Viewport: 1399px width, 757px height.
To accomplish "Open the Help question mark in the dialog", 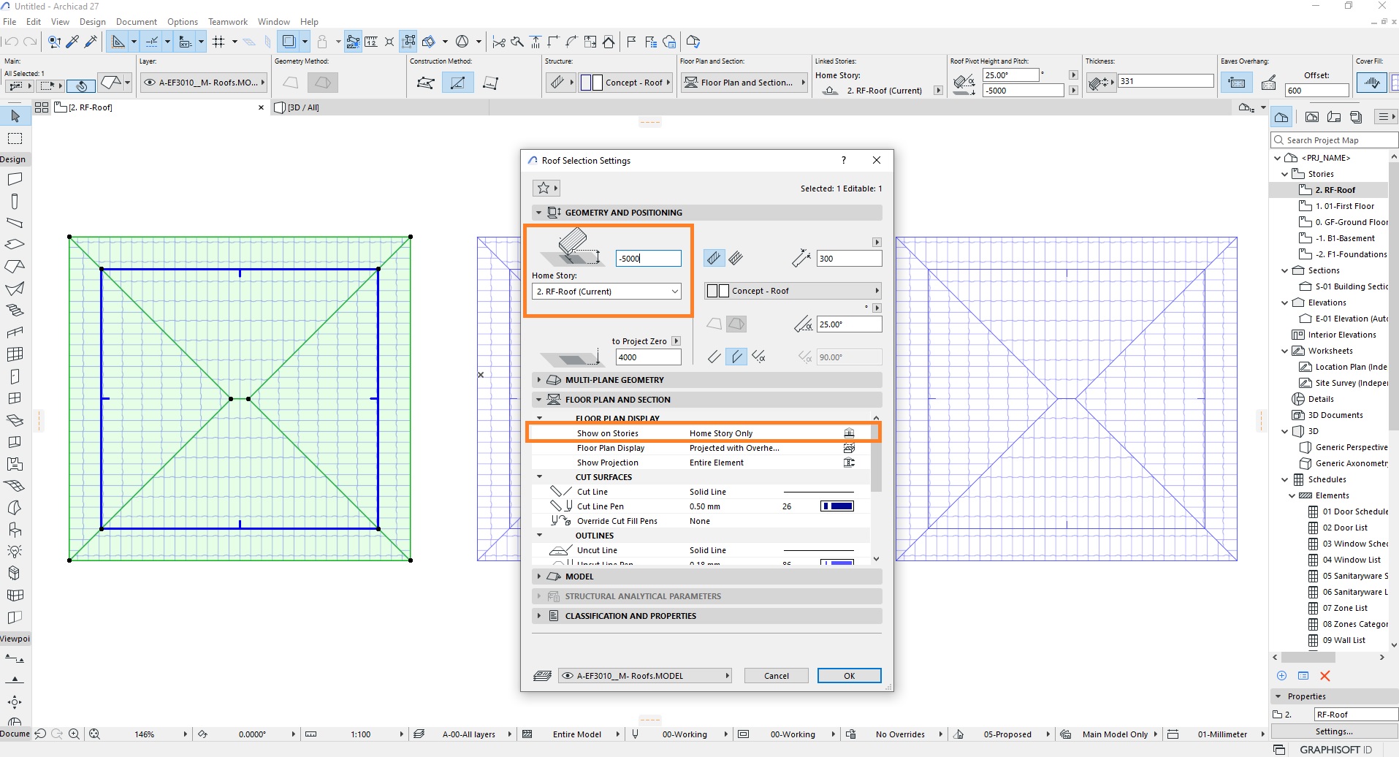I will (x=844, y=160).
